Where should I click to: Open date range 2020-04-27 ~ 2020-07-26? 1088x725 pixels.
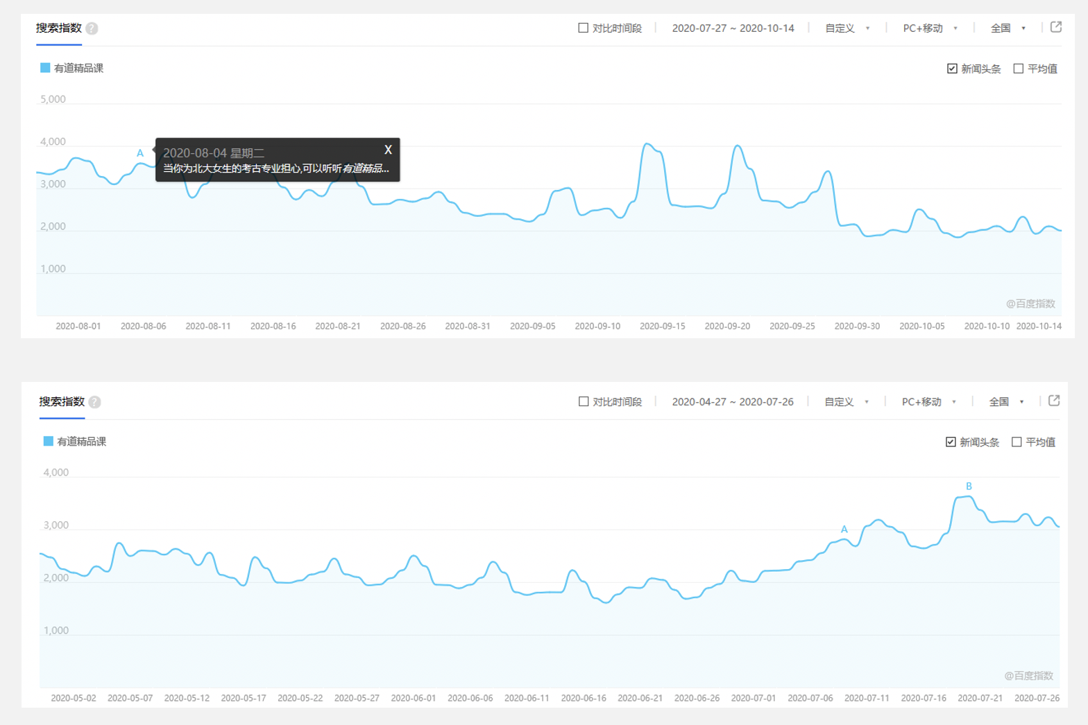[733, 402]
